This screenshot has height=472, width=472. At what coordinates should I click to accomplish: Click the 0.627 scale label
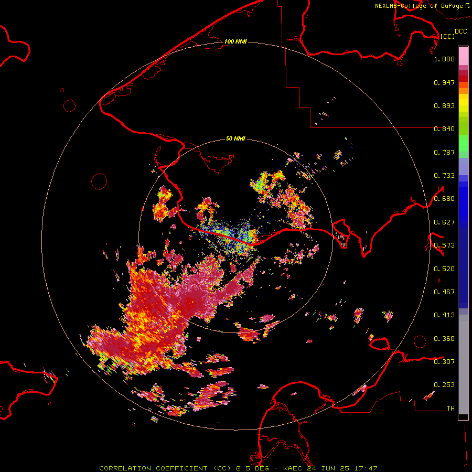click(444, 222)
